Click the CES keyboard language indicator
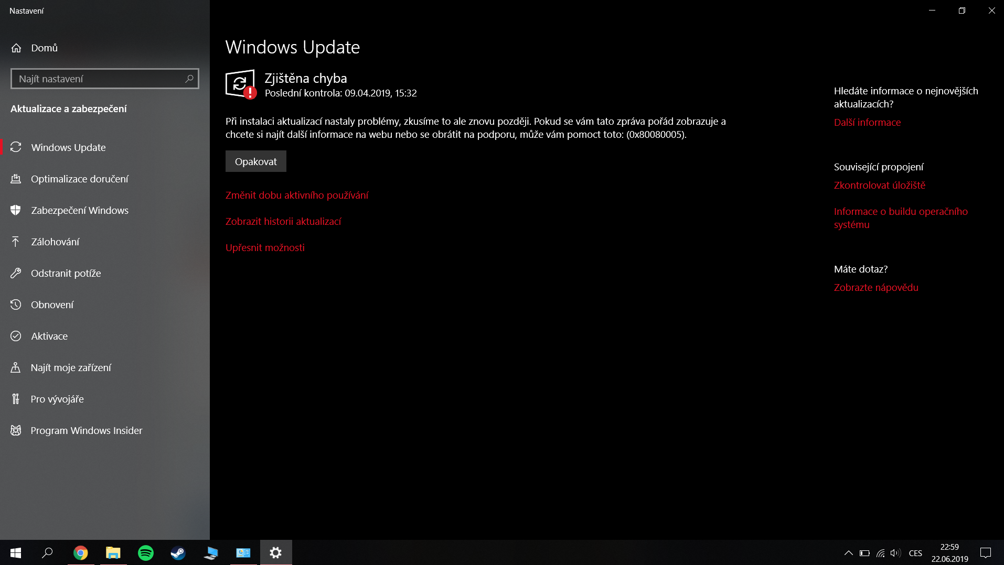Screen dimensions: 1004x565 coord(915,553)
